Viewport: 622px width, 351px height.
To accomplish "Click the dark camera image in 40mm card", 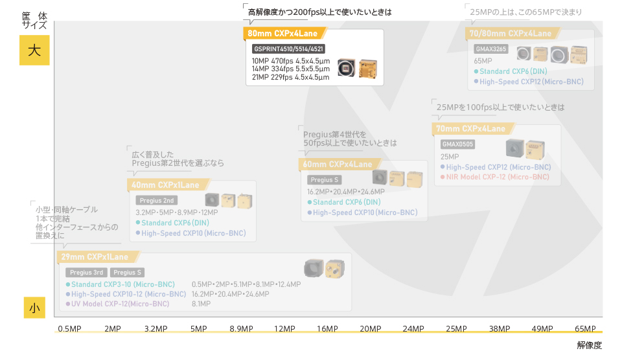I will point(212,199).
